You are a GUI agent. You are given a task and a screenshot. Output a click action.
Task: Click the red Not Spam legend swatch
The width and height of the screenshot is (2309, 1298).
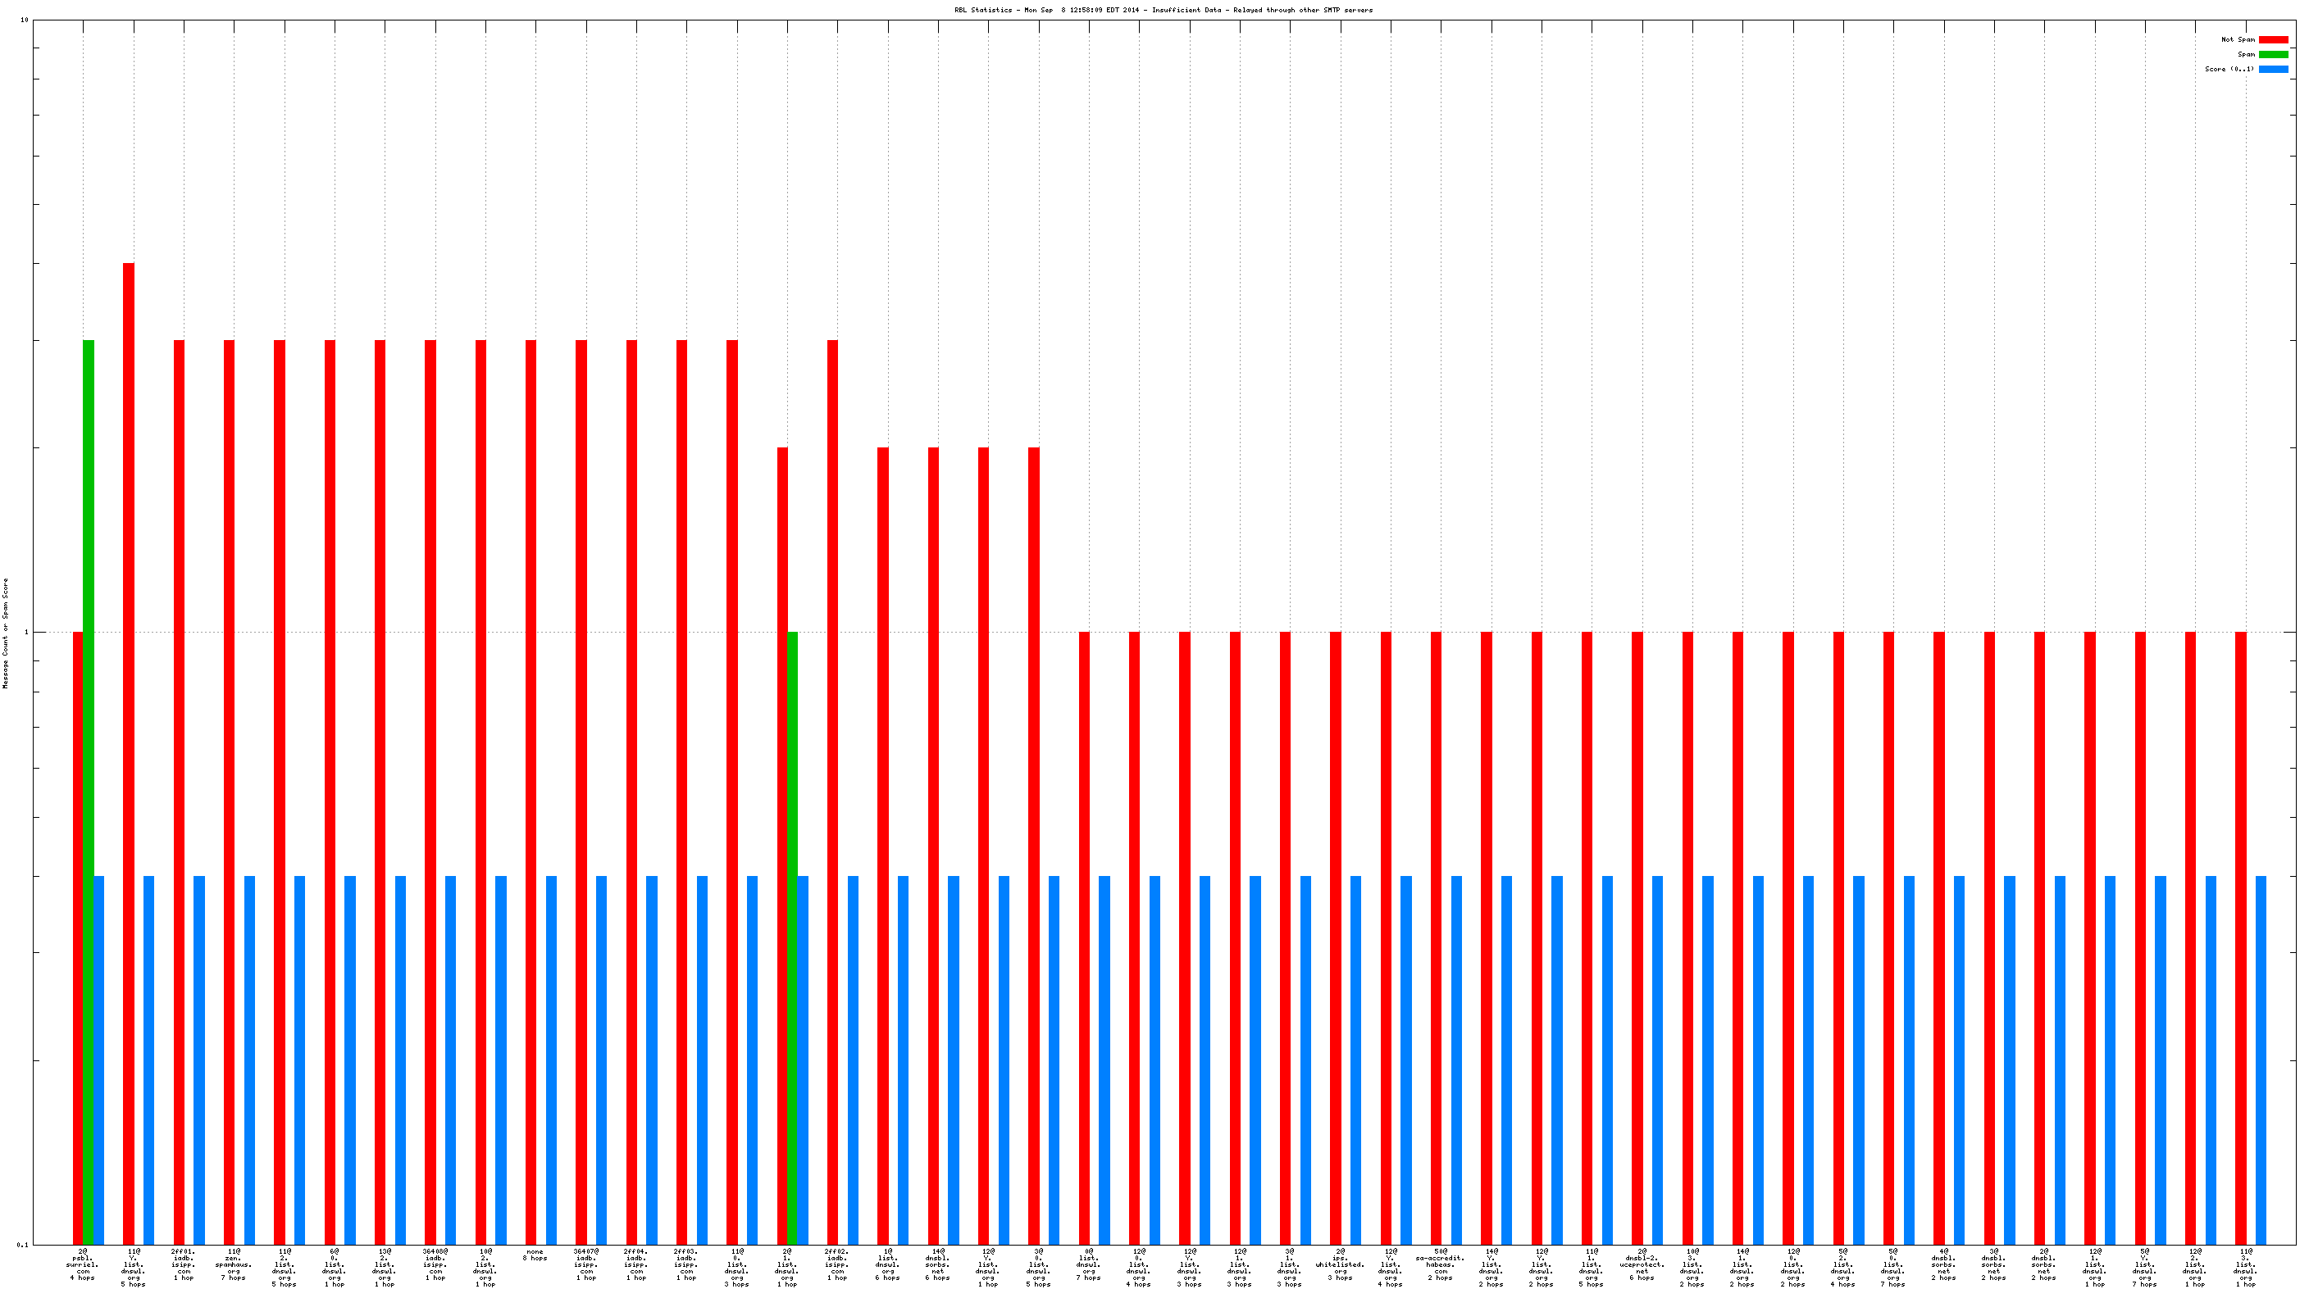[x=2272, y=39]
